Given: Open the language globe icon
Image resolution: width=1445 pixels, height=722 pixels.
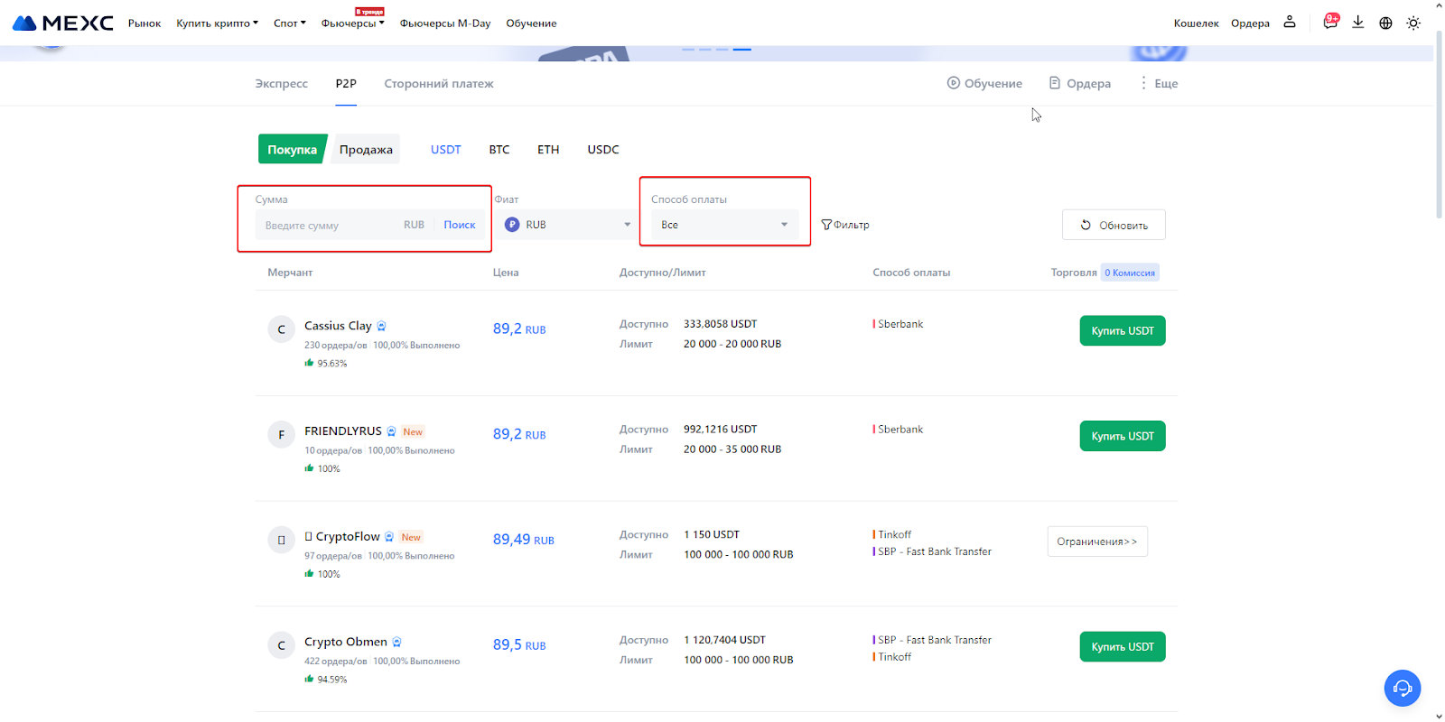Looking at the screenshot, I should pos(1385,23).
